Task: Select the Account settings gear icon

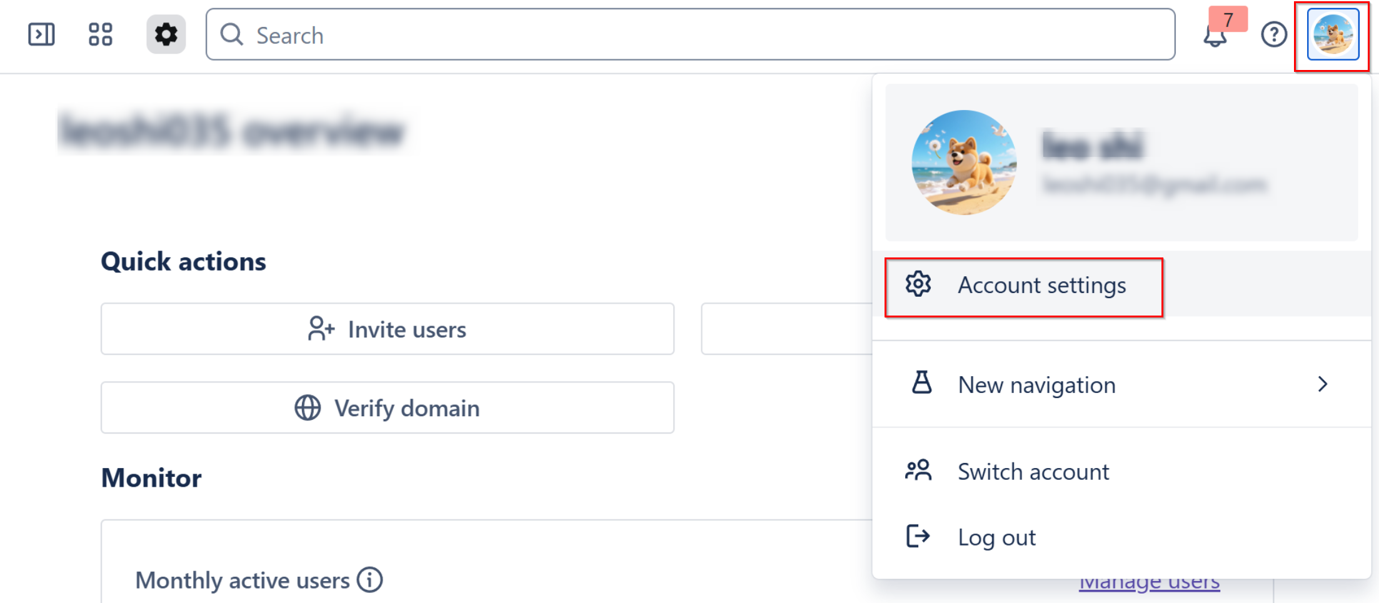Action: point(918,285)
